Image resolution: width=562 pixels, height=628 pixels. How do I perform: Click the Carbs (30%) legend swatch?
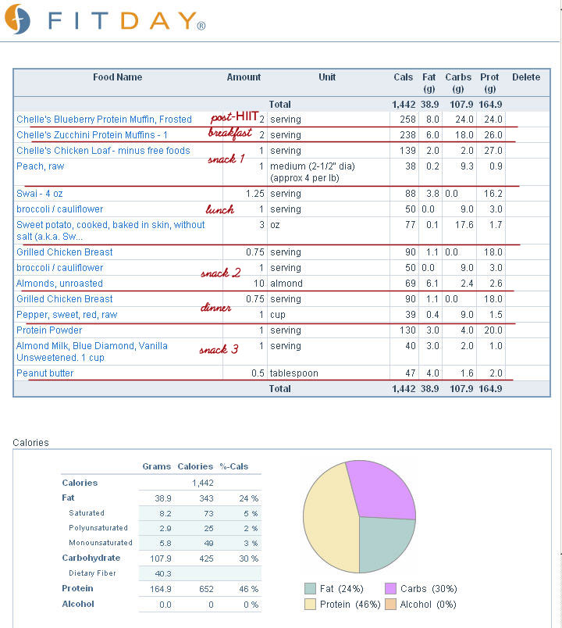390,589
